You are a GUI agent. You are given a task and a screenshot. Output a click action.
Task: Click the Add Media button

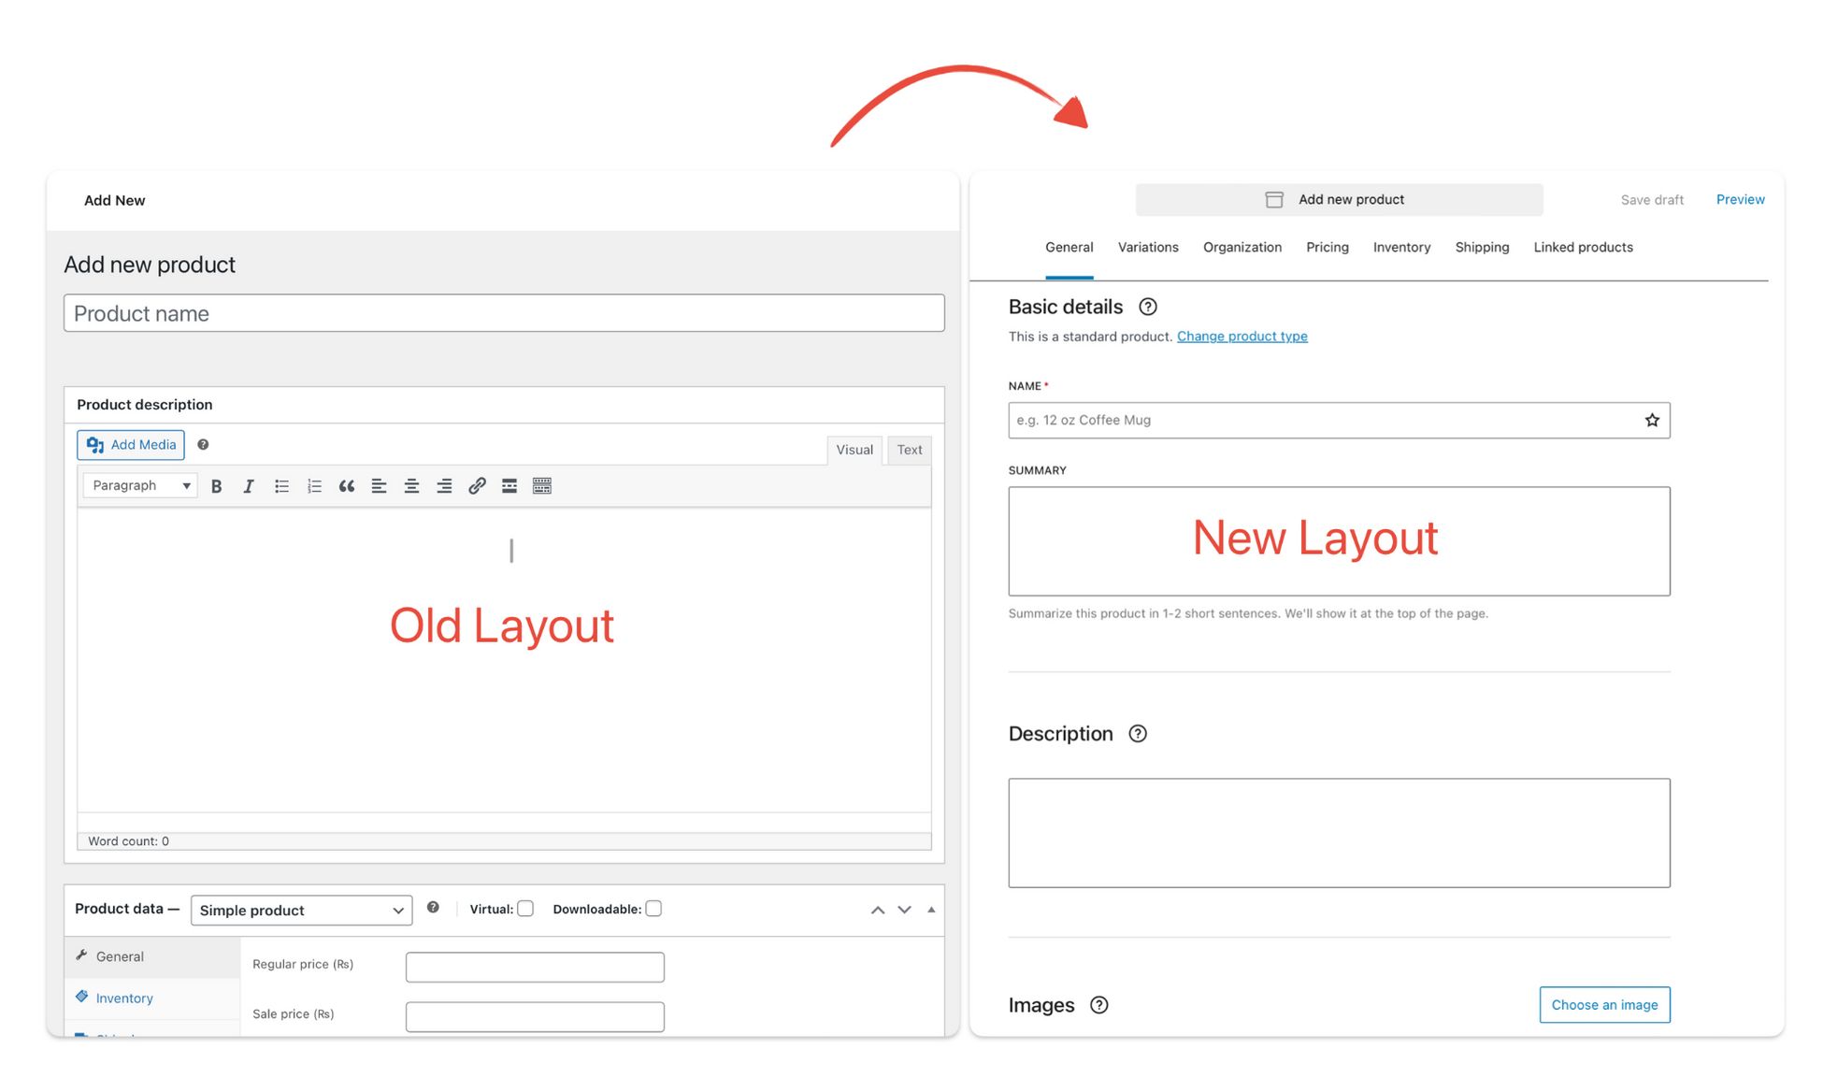click(131, 445)
